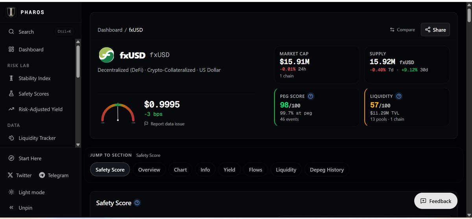Click the page vertical scrollbar thumb

(469, 15)
